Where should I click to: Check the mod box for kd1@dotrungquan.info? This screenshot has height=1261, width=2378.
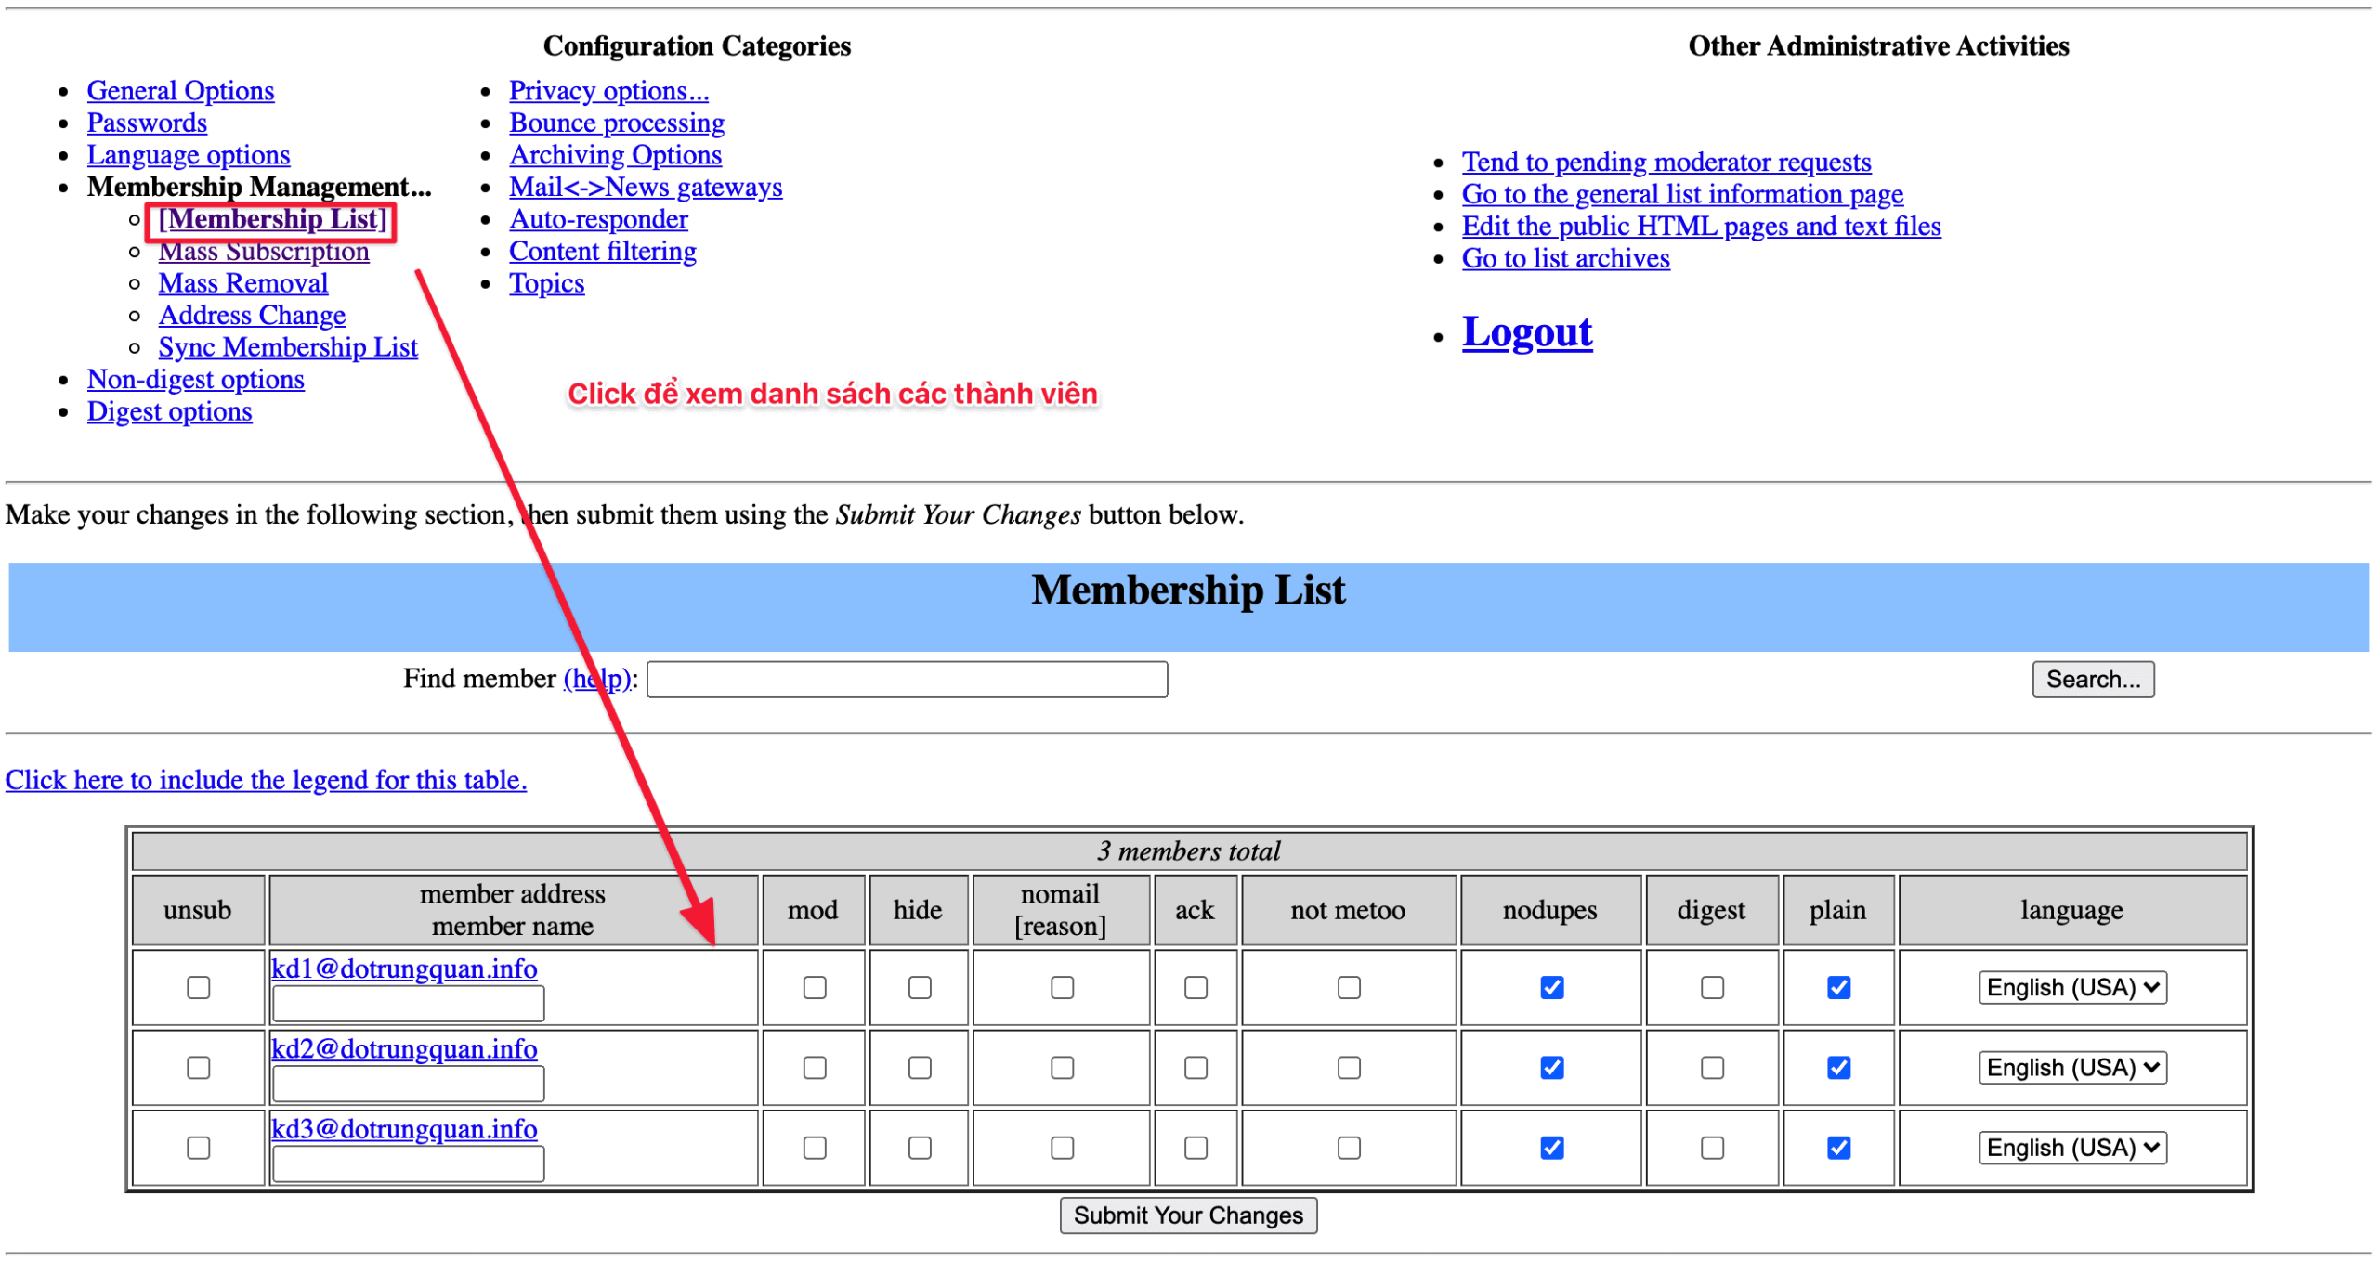click(x=814, y=987)
